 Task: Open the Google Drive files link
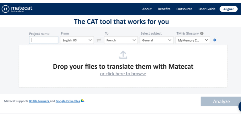68,101
